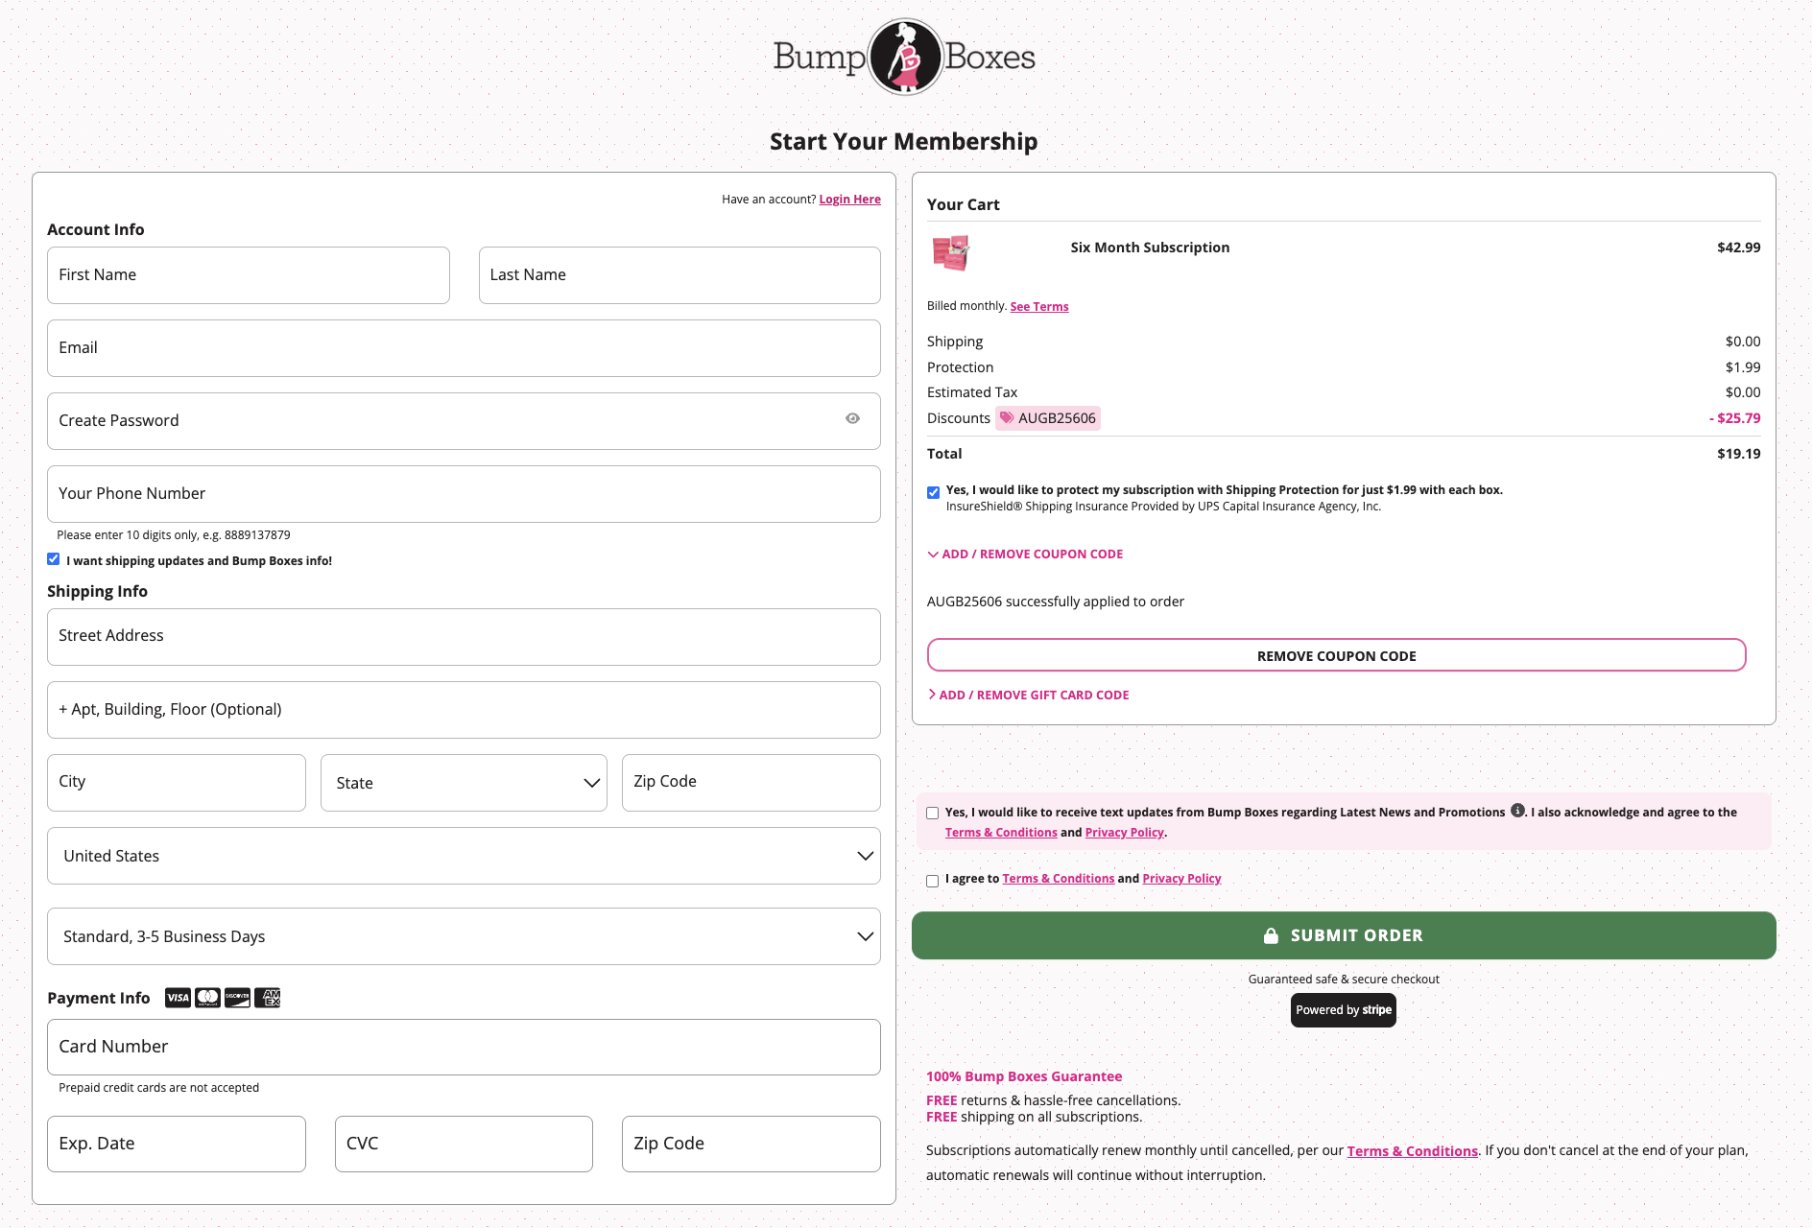
Task: Open the See Terms link
Action: (x=1039, y=307)
